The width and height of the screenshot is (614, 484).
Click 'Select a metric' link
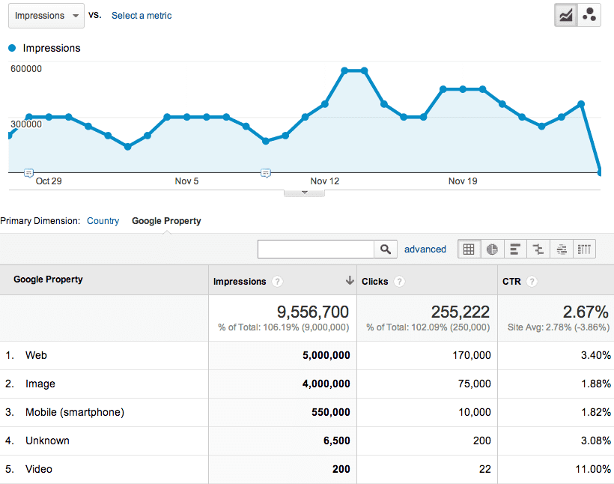tap(142, 16)
